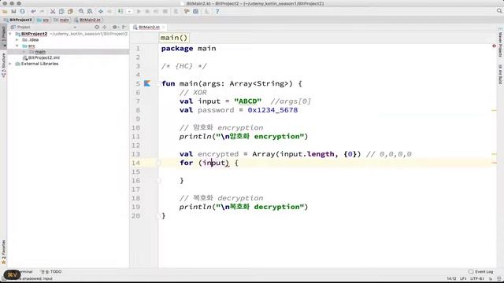Click 14:12 cursor position in status bar
Image resolution: width=504 pixels, height=283 pixels.
[x=451, y=278]
